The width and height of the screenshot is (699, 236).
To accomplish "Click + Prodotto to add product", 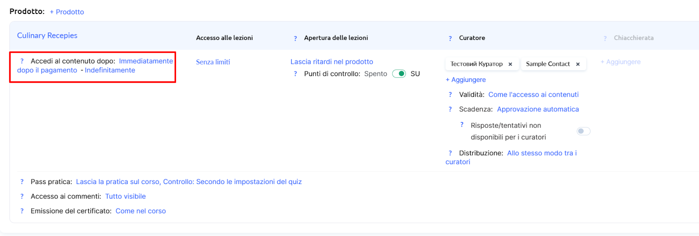I will pyautogui.click(x=67, y=12).
